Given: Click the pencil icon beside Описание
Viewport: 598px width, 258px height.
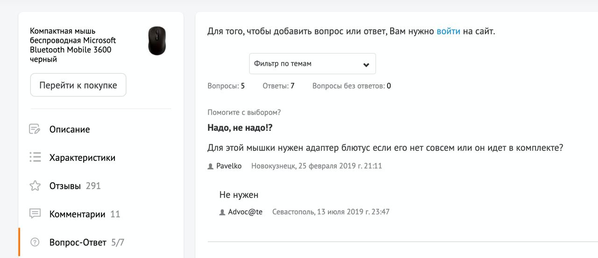Looking at the screenshot, I should point(35,129).
